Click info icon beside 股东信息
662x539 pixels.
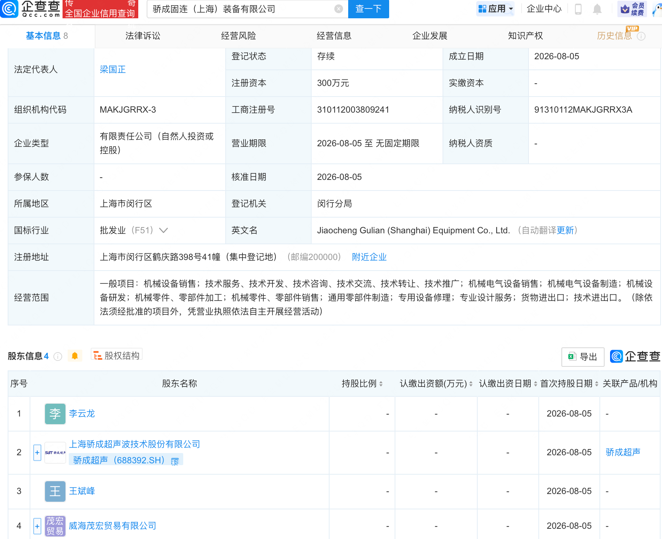58,357
